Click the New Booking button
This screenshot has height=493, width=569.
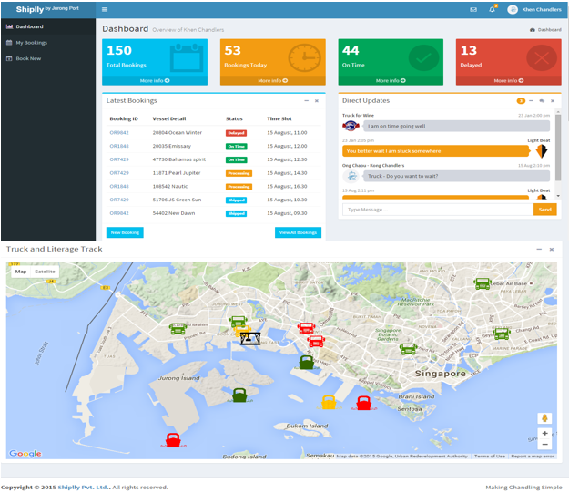(x=125, y=232)
